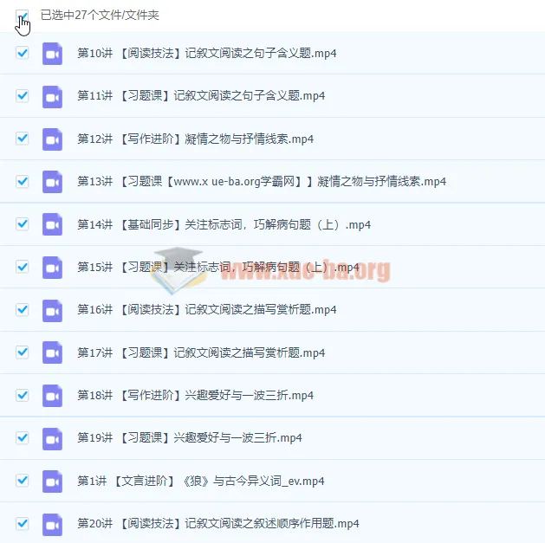The width and height of the screenshot is (545, 543).
Task: Uncheck the checkbox for 第11讲 习题课
Action: click(x=23, y=96)
